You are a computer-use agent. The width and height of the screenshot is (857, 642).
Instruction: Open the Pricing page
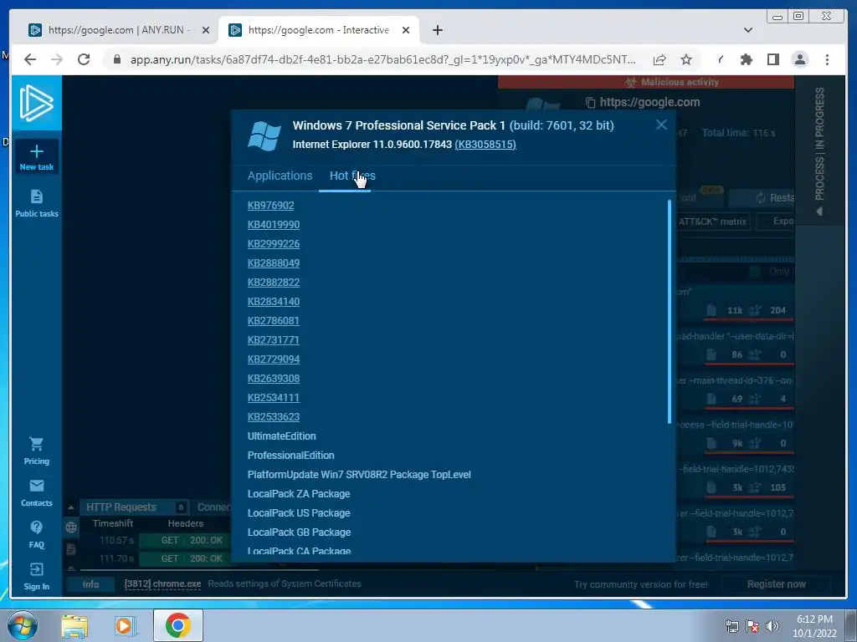(37, 451)
